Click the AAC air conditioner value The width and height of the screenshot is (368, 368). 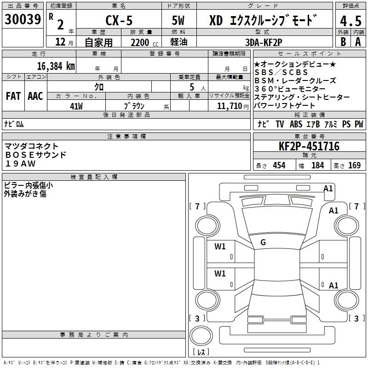pyautogui.click(x=35, y=96)
